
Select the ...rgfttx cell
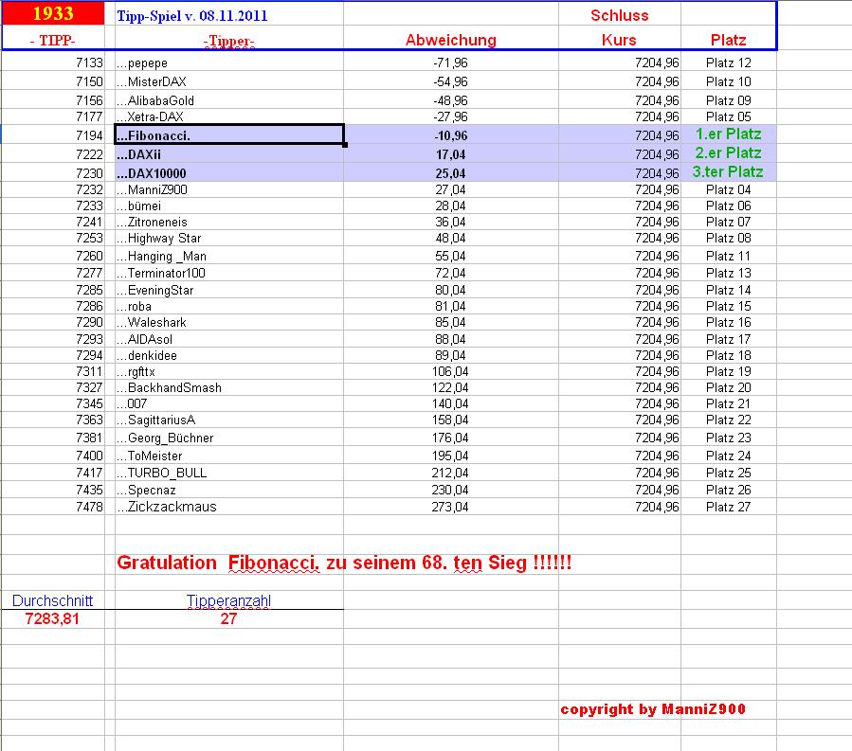point(228,372)
